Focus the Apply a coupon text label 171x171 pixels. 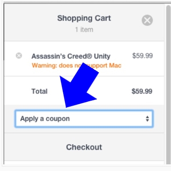[45, 119]
